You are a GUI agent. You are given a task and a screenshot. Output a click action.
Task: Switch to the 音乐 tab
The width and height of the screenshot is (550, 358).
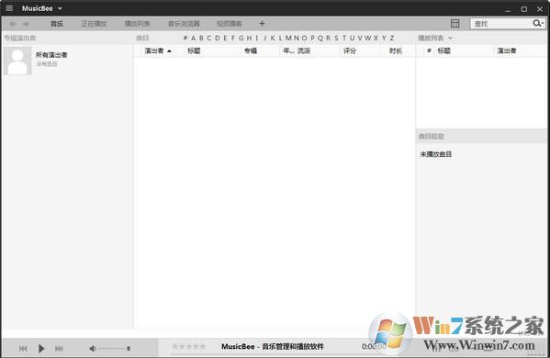pos(57,24)
